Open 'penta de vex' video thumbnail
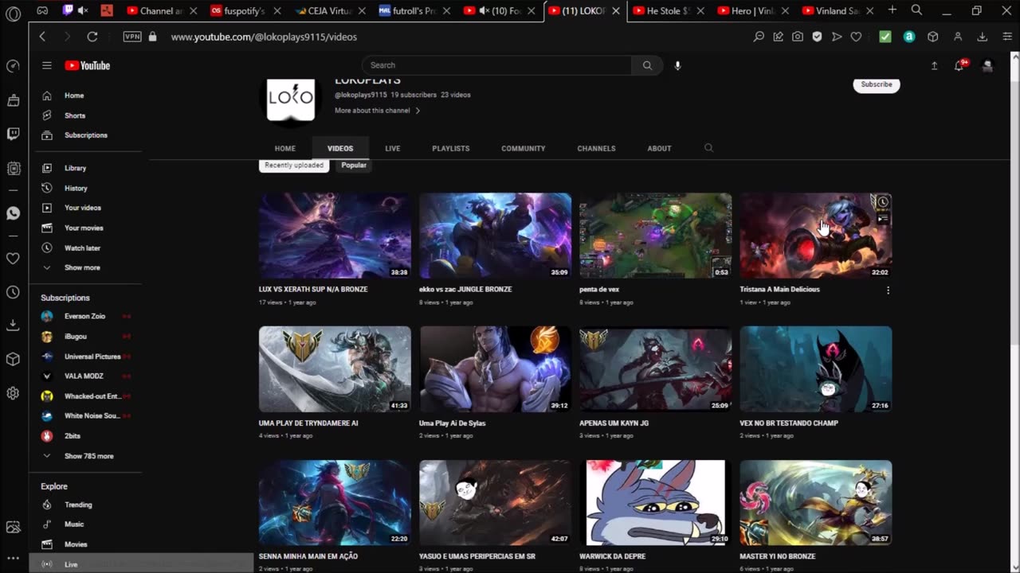 655,236
